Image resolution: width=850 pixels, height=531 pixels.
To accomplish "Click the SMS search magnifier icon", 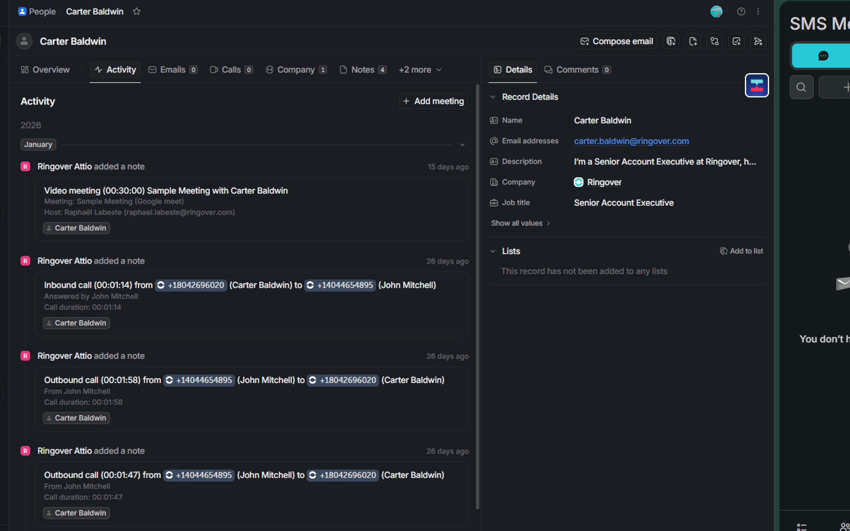I will point(801,87).
